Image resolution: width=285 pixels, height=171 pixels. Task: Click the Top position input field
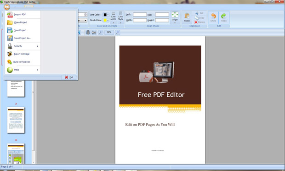click(x=162, y=15)
